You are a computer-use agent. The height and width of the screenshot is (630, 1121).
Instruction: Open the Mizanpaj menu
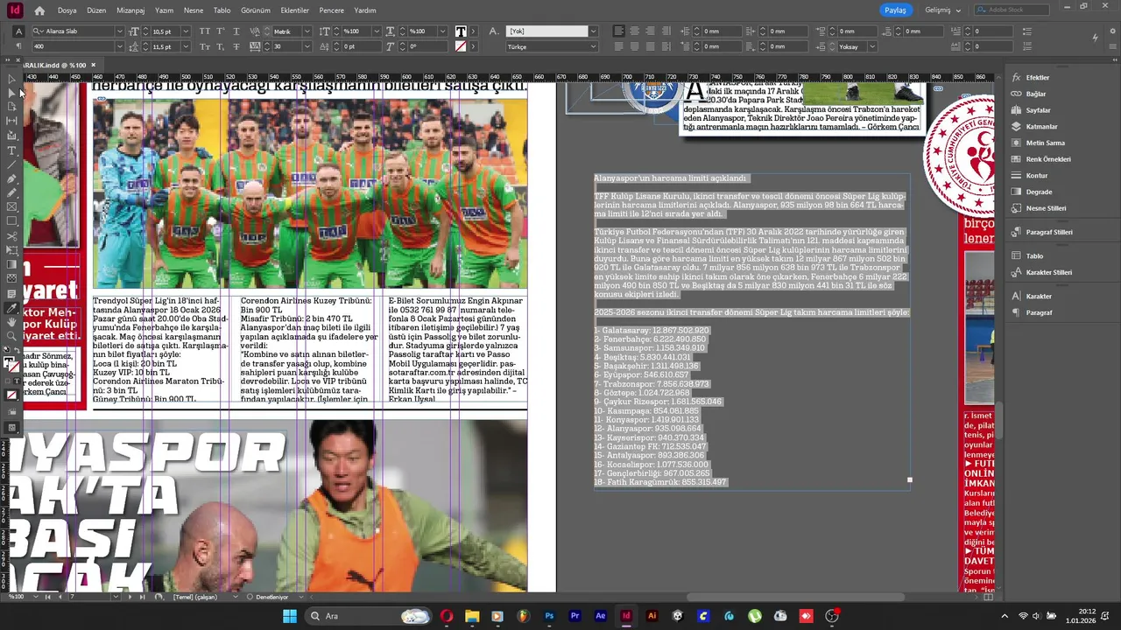click(130, 10)
